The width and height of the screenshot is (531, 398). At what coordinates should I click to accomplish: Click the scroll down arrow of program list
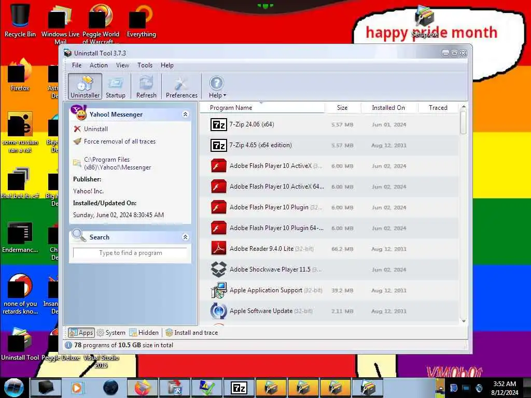coord(464,321)
